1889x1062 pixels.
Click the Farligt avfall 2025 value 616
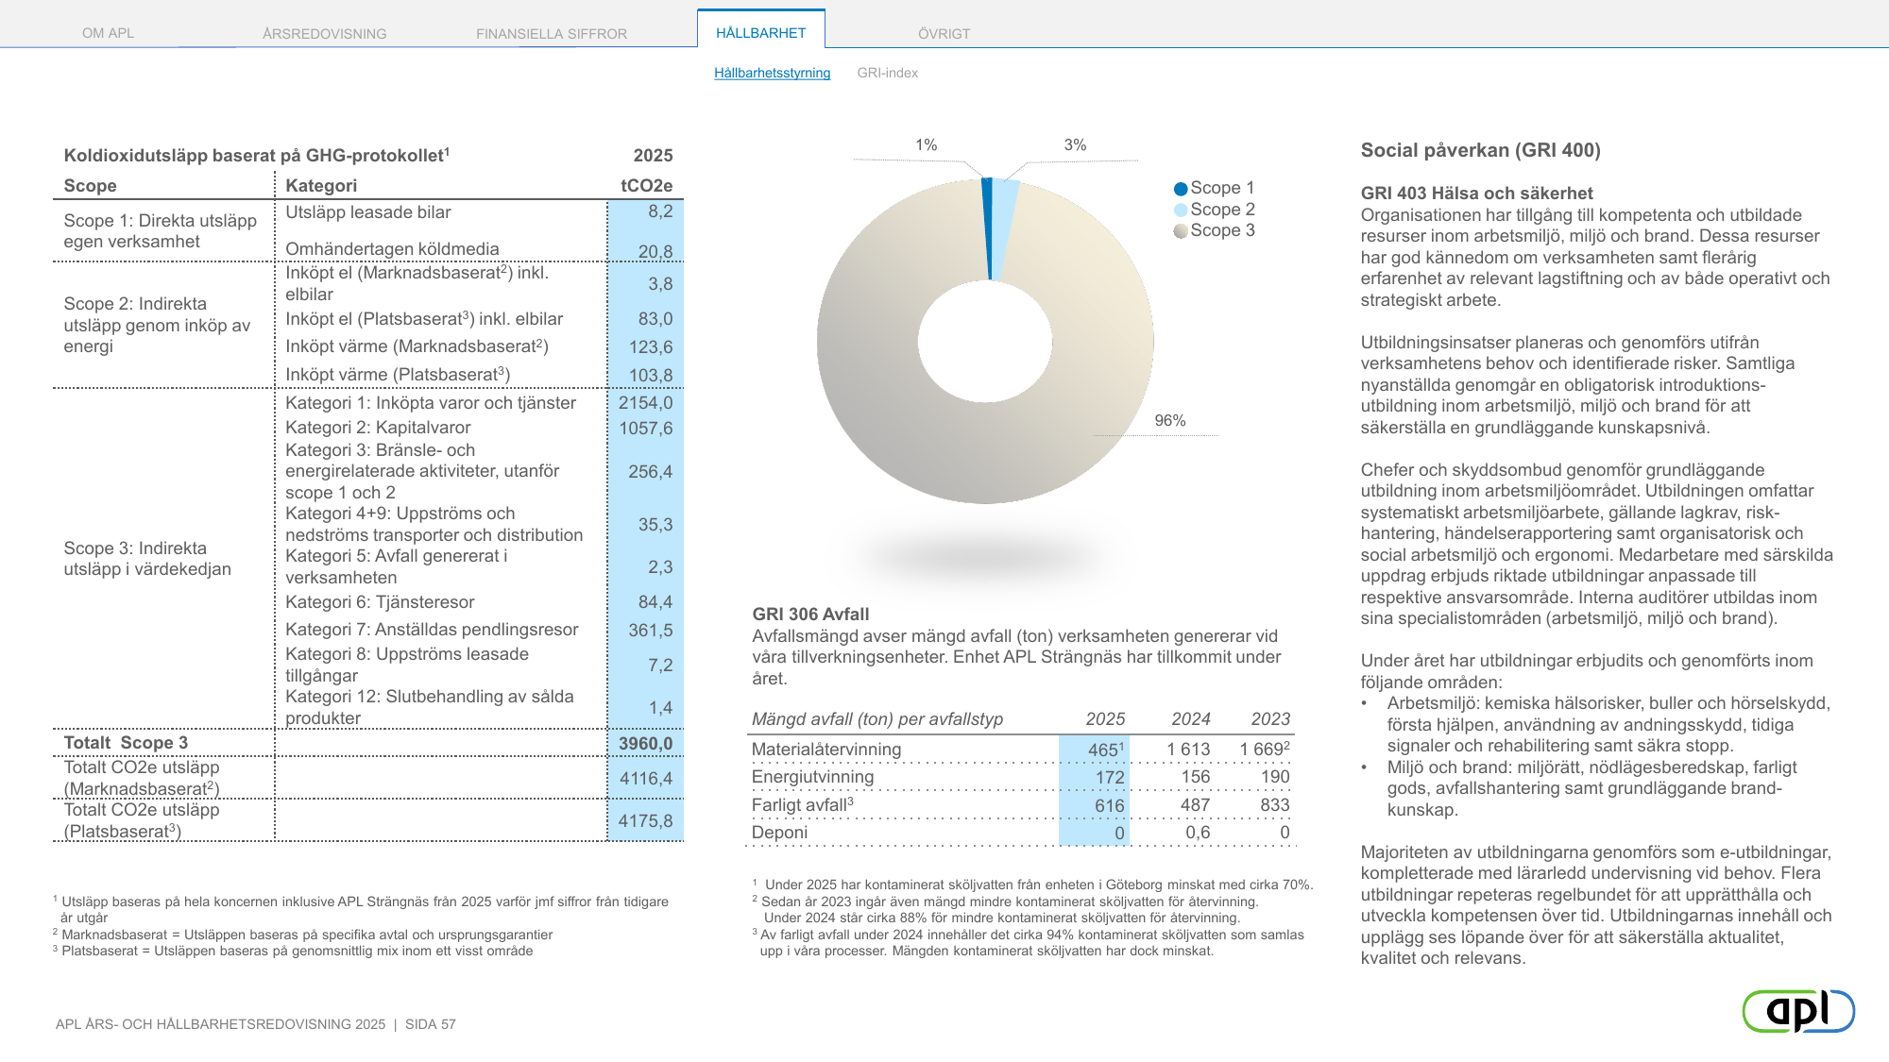point(1110,806)
